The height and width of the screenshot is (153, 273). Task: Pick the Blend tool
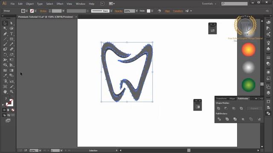[x=12, y=76]
